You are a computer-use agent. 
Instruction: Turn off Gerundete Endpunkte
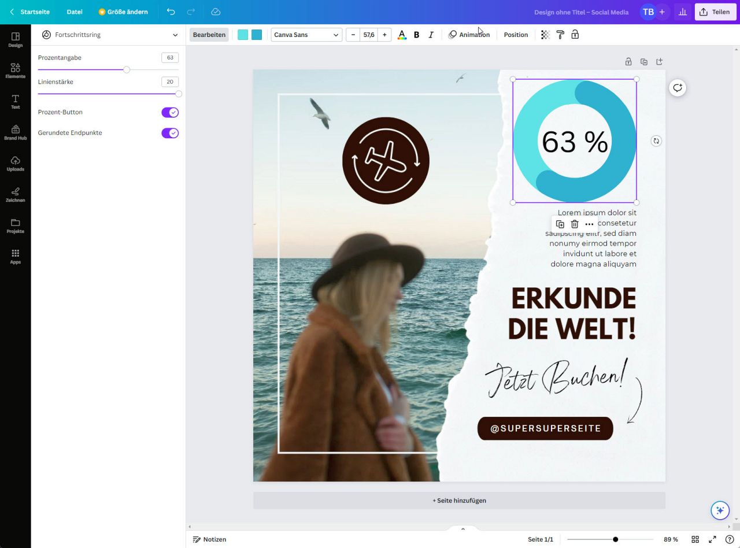point(170,133)
